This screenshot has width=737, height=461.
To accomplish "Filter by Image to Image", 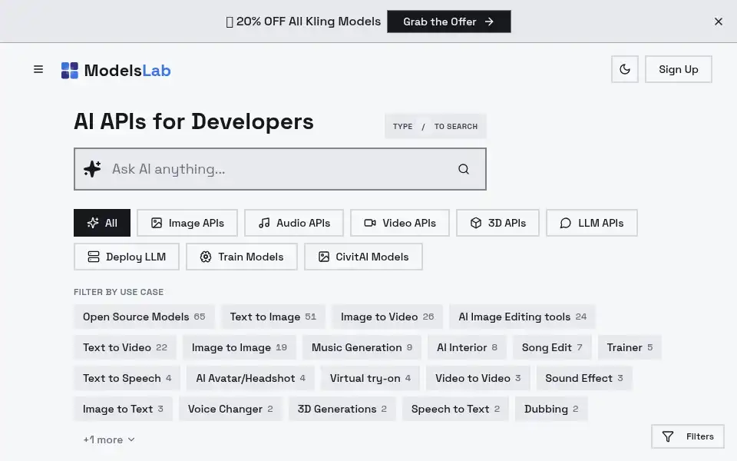I will tap(240, 347).
